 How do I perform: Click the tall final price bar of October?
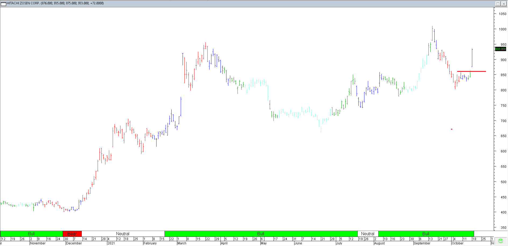[x=472, y=58]
